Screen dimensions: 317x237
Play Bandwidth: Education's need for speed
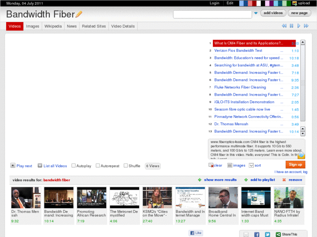(249, 58)
